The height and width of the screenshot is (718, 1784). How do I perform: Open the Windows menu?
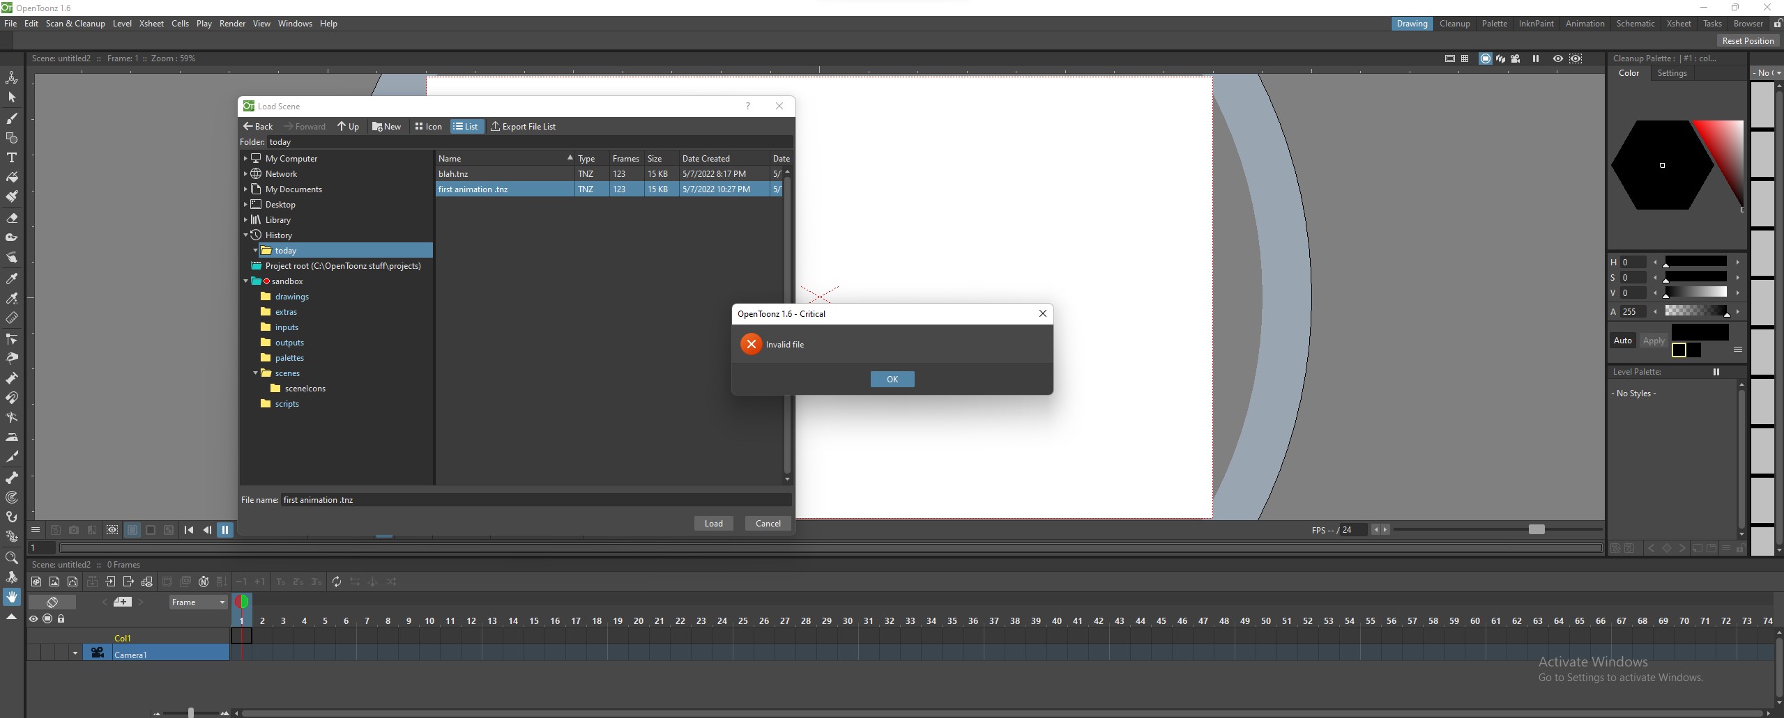point(294,23)
